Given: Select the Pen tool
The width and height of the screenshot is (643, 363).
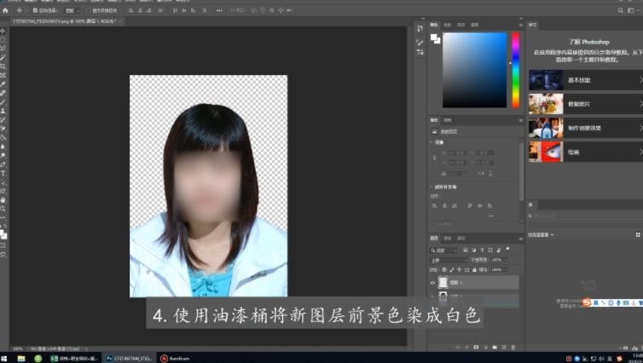Looking at the screenshot, I should (3, 164).
